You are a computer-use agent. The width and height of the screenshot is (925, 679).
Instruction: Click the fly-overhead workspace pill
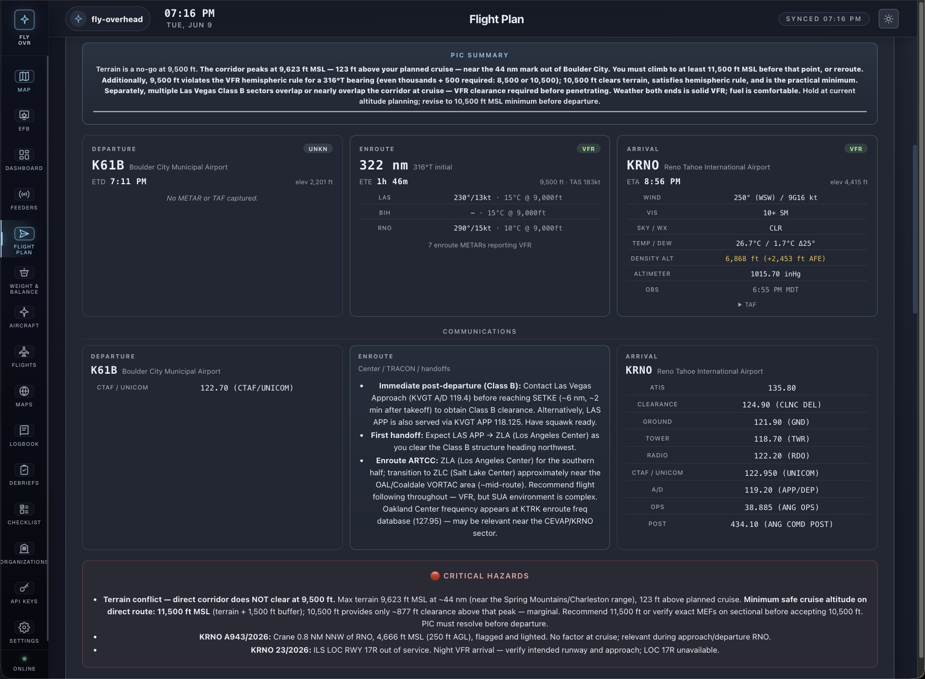[108, 19]
